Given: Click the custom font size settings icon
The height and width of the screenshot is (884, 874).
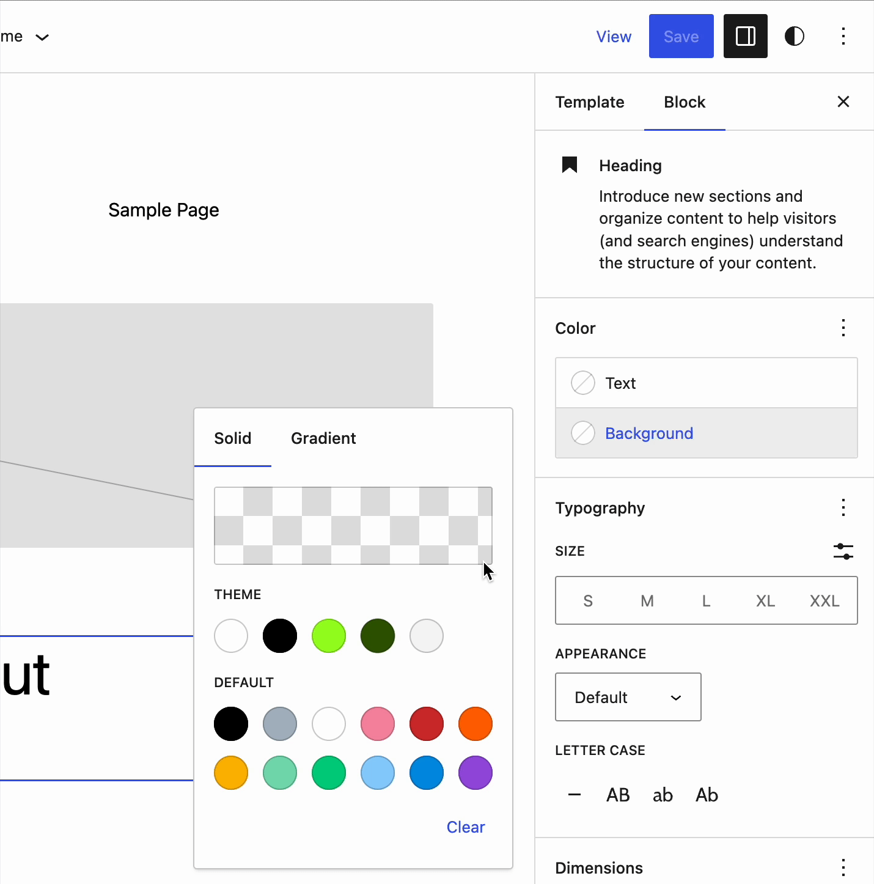Looking at the screenshot, I should click(843, 551).
